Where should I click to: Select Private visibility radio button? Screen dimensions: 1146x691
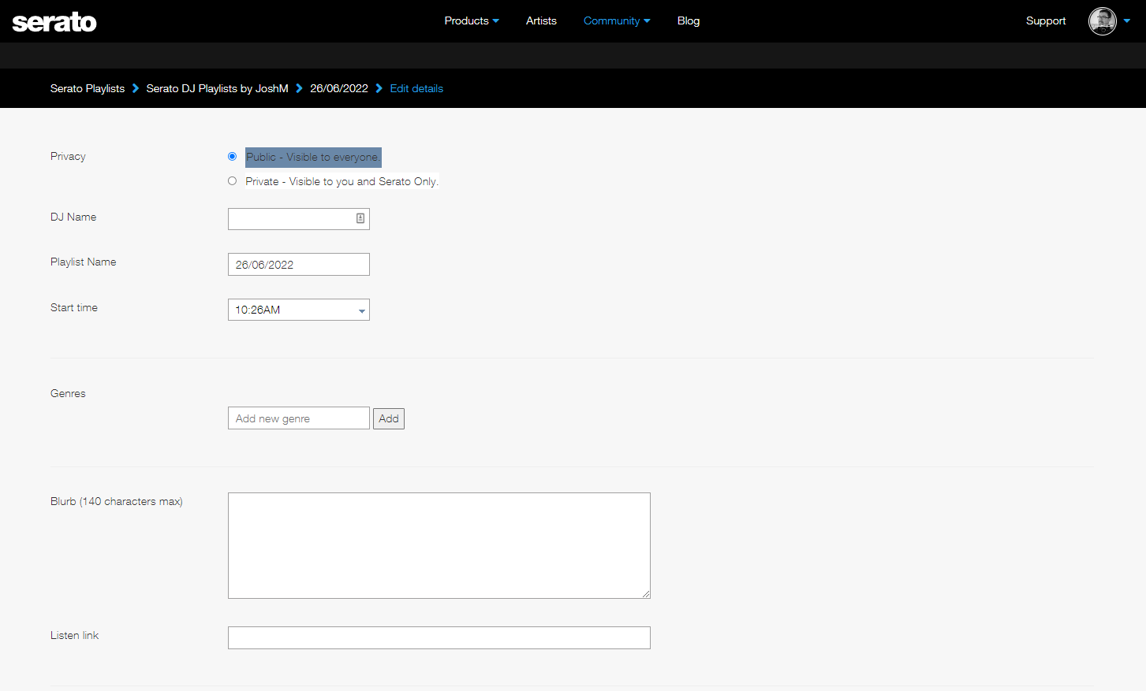(232, 181)
